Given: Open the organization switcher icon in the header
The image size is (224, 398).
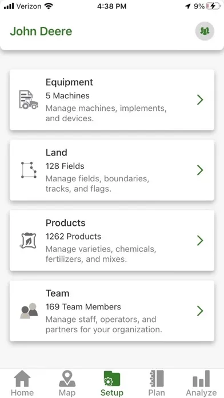Looking at the screenshot, I should (x=205, y=31).
